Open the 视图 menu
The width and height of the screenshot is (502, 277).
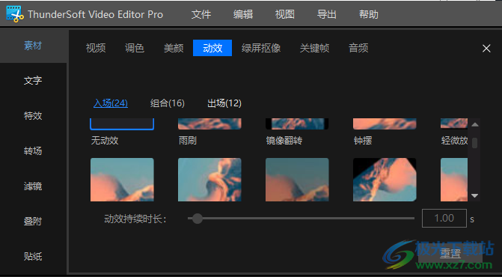[x=284, y=14]
